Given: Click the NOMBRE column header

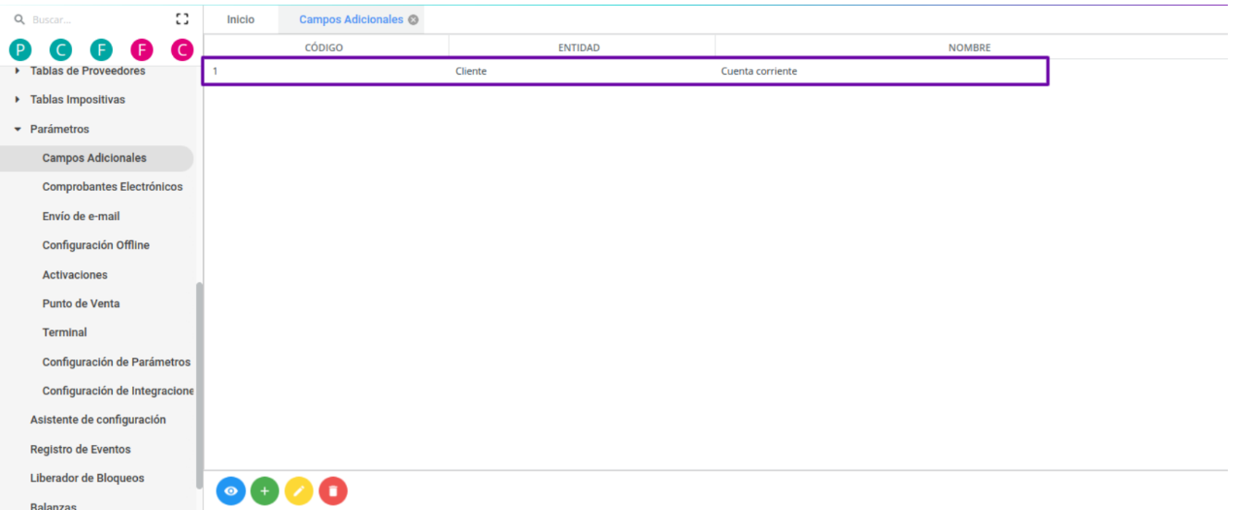Looking at the screenshot, I should coord(970,47).
